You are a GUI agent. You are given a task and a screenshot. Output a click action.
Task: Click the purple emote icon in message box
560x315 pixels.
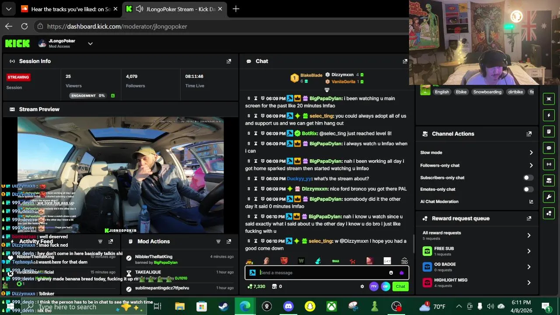402,273
